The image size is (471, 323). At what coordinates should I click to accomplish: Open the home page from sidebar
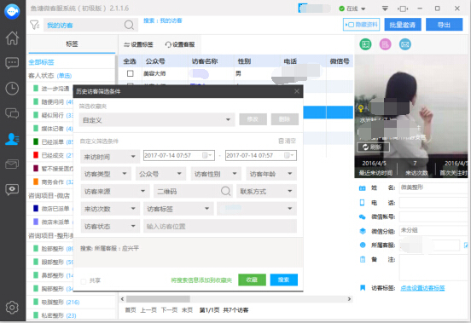(x=12, y=38)
